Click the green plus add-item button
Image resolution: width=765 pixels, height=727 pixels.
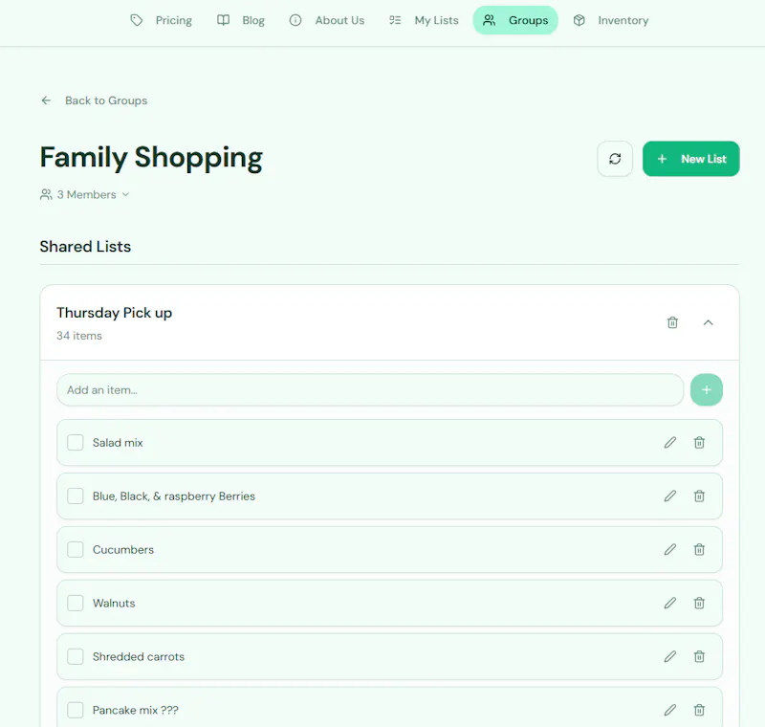point(706,390)
